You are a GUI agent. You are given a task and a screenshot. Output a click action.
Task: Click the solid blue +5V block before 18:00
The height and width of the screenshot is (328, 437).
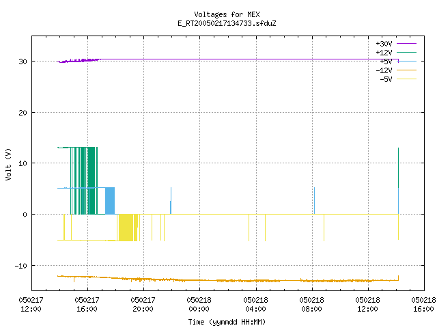coord(110,201)
